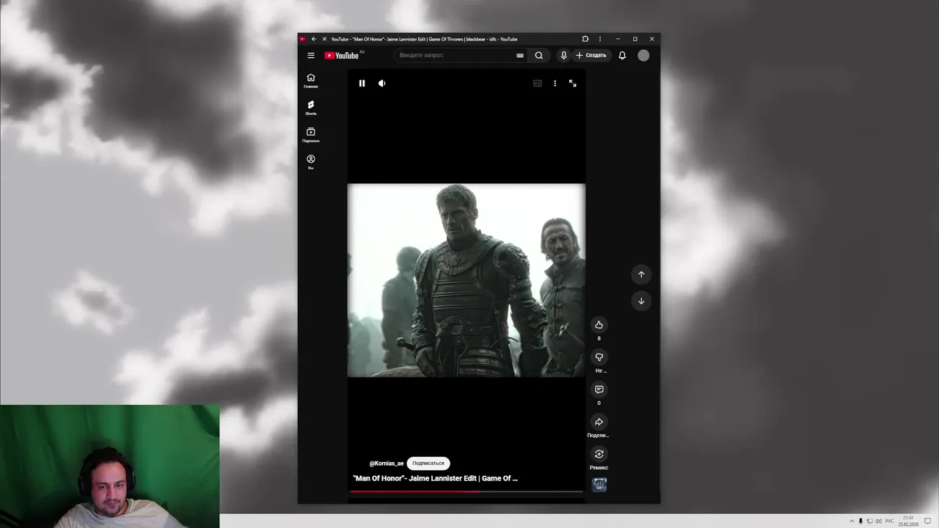Open the account avatar menu

(x=643, y=56)
